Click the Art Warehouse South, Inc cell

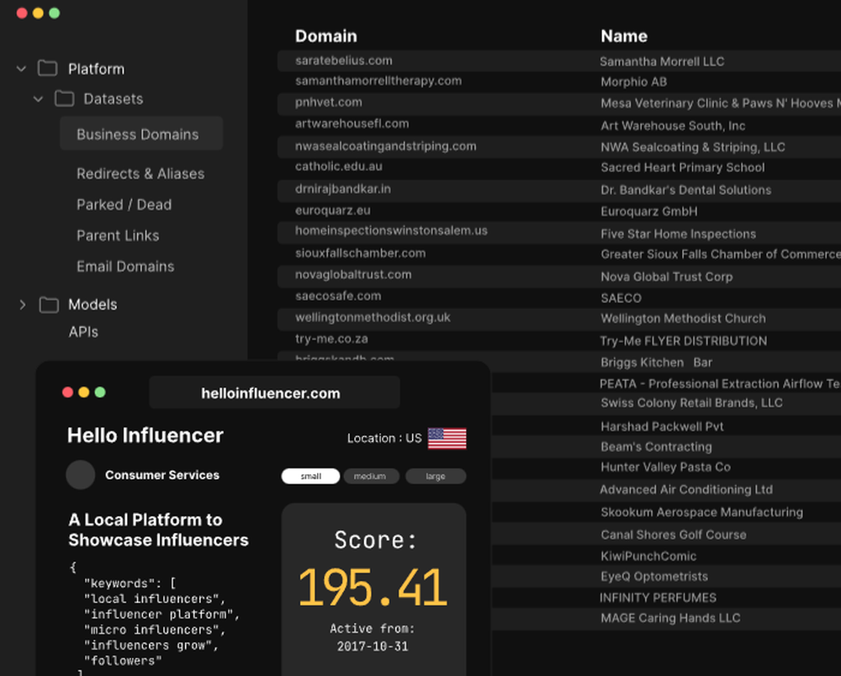(673, 126)
